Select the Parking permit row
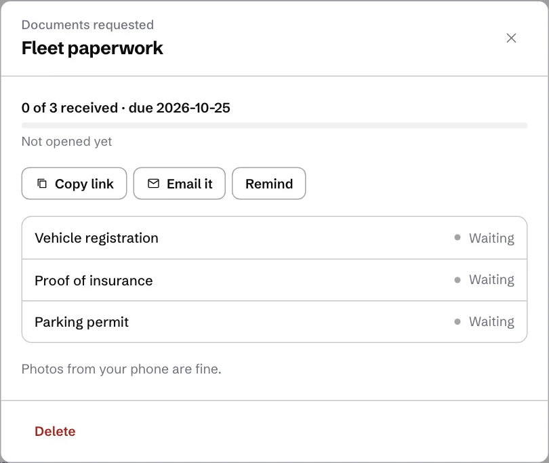The width and height of the screenshot is (549, 463). [274, 322]
